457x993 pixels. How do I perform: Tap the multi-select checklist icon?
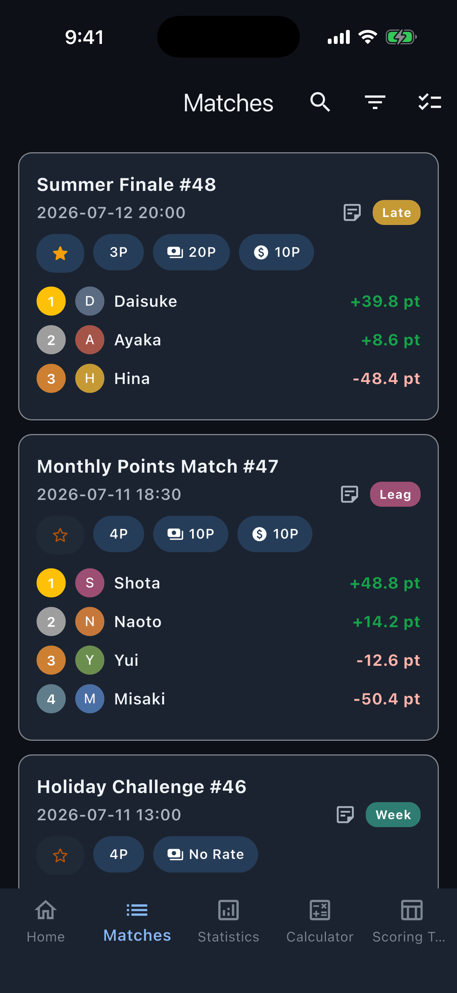[x=430, y=103]
